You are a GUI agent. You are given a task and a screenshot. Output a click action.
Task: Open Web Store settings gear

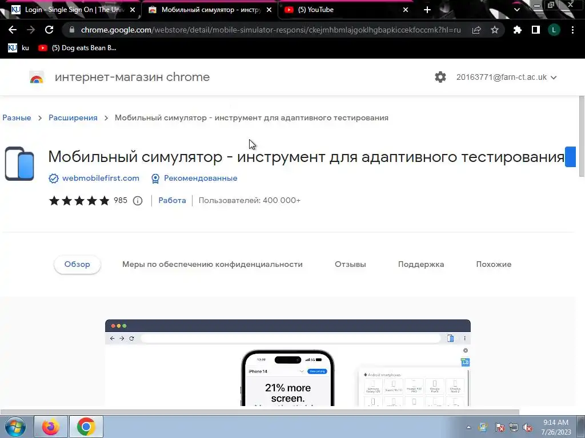[440, 77]
